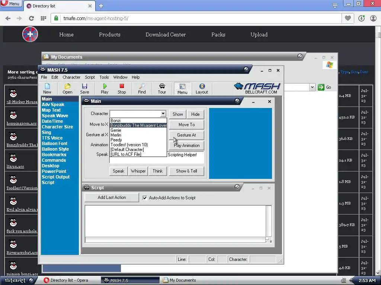381x285 pixels.
Task: Click the green Go arrow in My Documents
Action: 321,87
